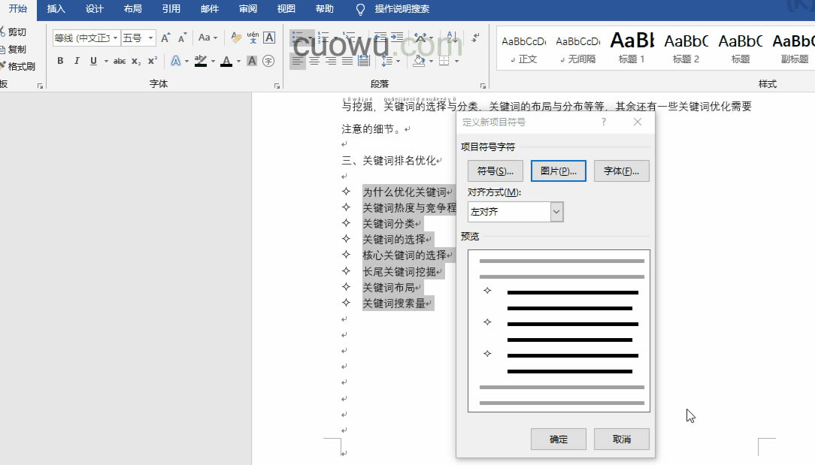Apply character border (boxed A) icon
This screenshot has height=465, width=815.
(269, 38)
